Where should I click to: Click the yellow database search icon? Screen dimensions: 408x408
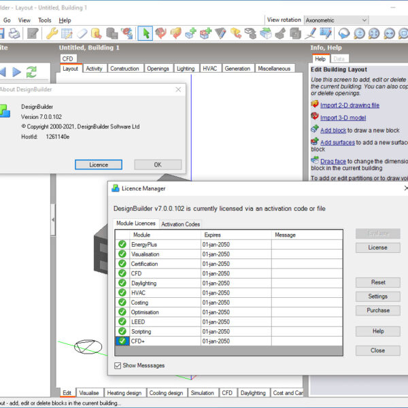pos(97,33)
